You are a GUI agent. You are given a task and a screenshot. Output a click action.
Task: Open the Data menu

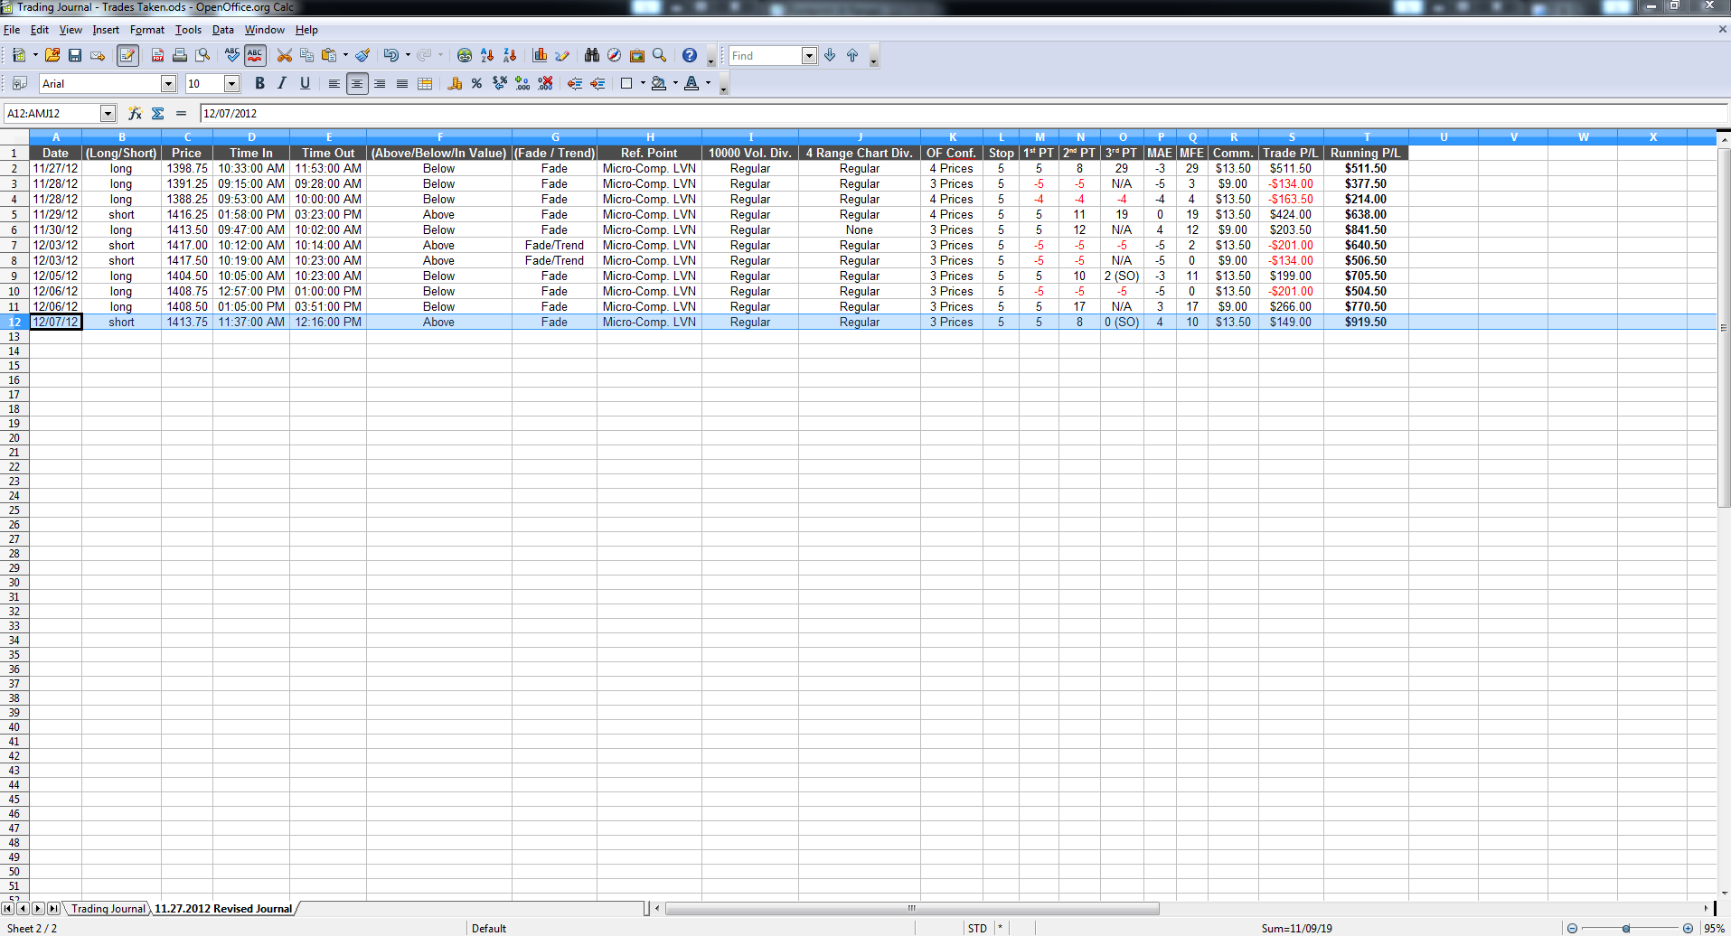(223, 30)
